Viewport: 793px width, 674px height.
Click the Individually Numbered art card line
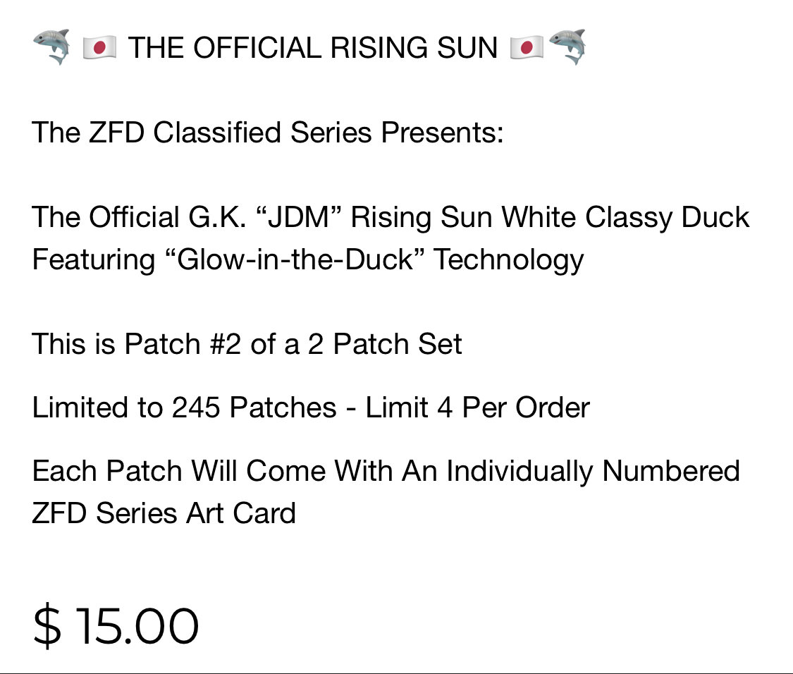(x=386, y=472)
